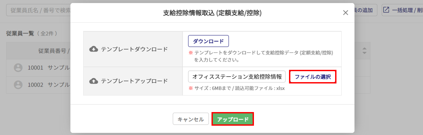Image resolution: width=423 pixels, height=135 pixels.
Task: Click the 一括処理 external-link icon
Action: pos(386,10)
